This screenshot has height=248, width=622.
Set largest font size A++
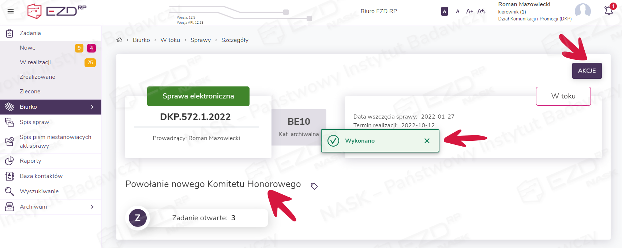click(482, 11)
